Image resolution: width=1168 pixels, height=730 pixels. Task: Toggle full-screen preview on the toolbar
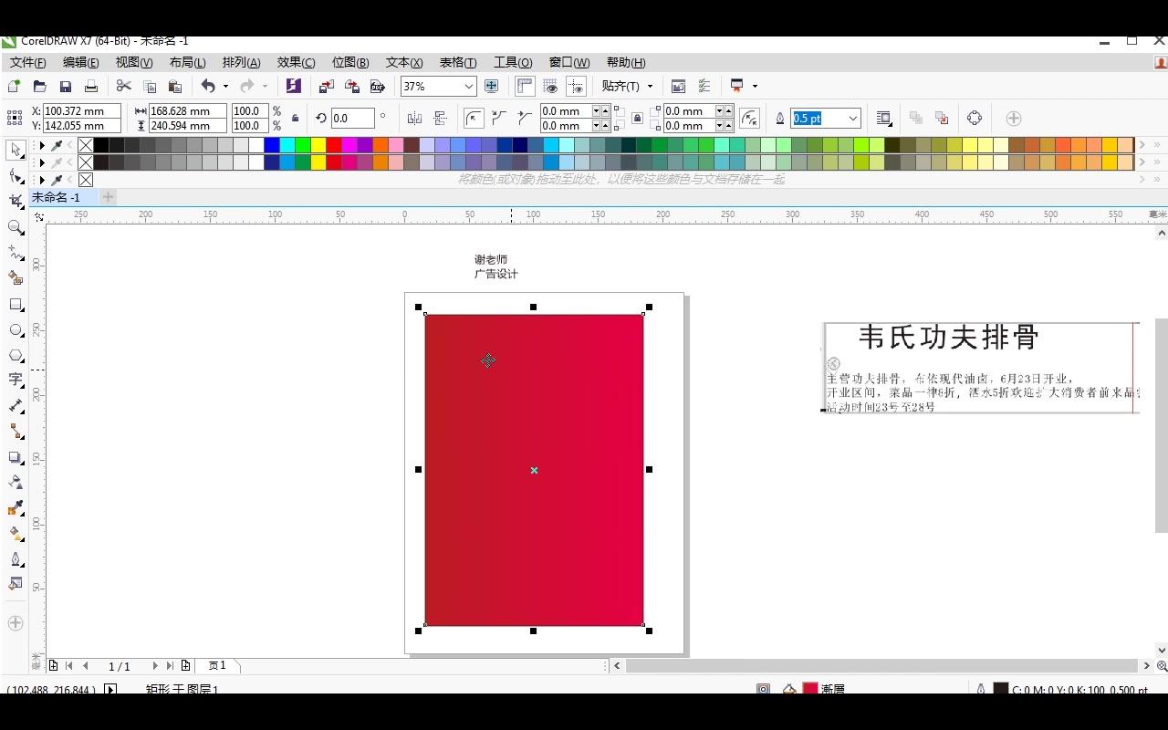(491, 85)
